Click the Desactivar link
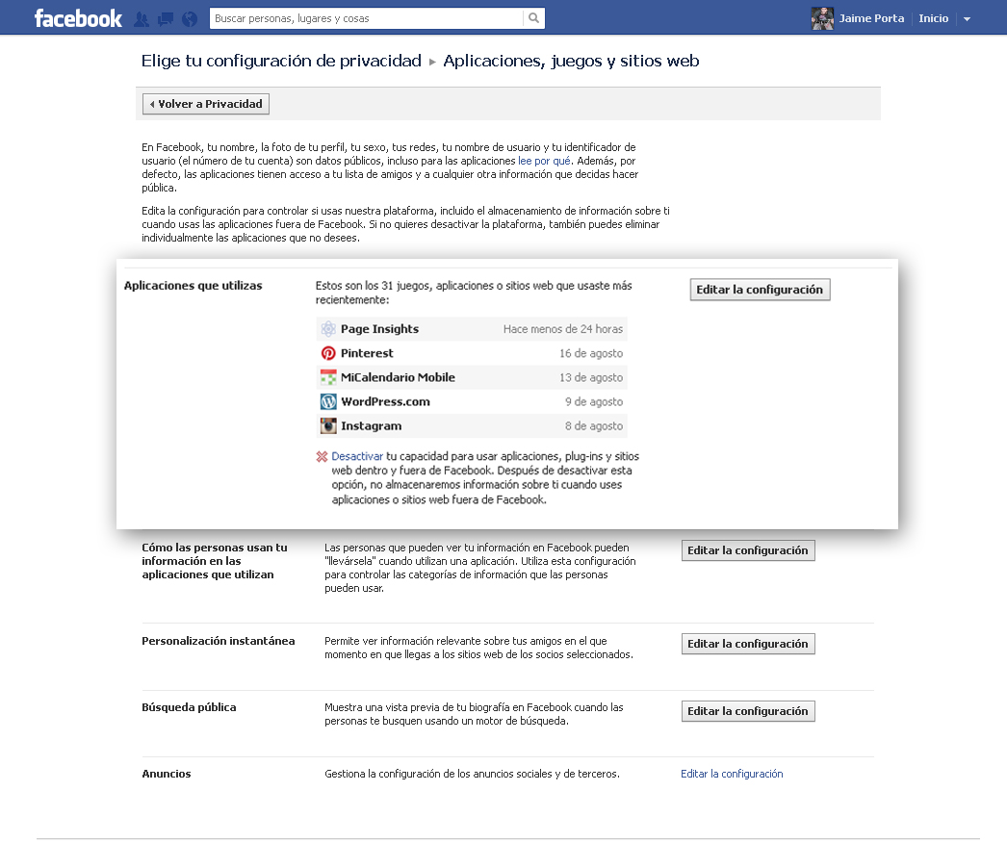This screenshot has width=1007, height=842. [x=357, y=456]
